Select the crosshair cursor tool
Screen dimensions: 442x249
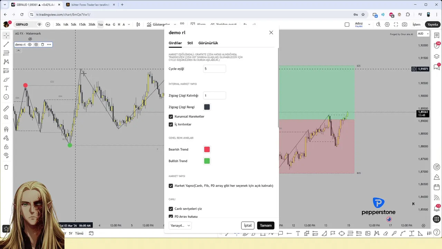tap(6, 36)
